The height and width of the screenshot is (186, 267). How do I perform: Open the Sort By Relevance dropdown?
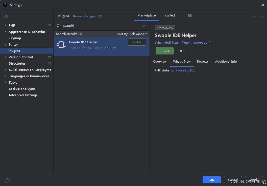point(132,34)
